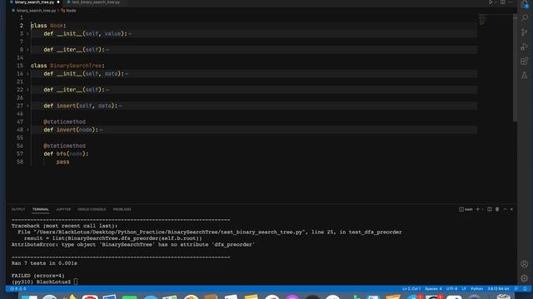
Task: Click the Node symbol in the breadcrumb
Action: [69, 11]
